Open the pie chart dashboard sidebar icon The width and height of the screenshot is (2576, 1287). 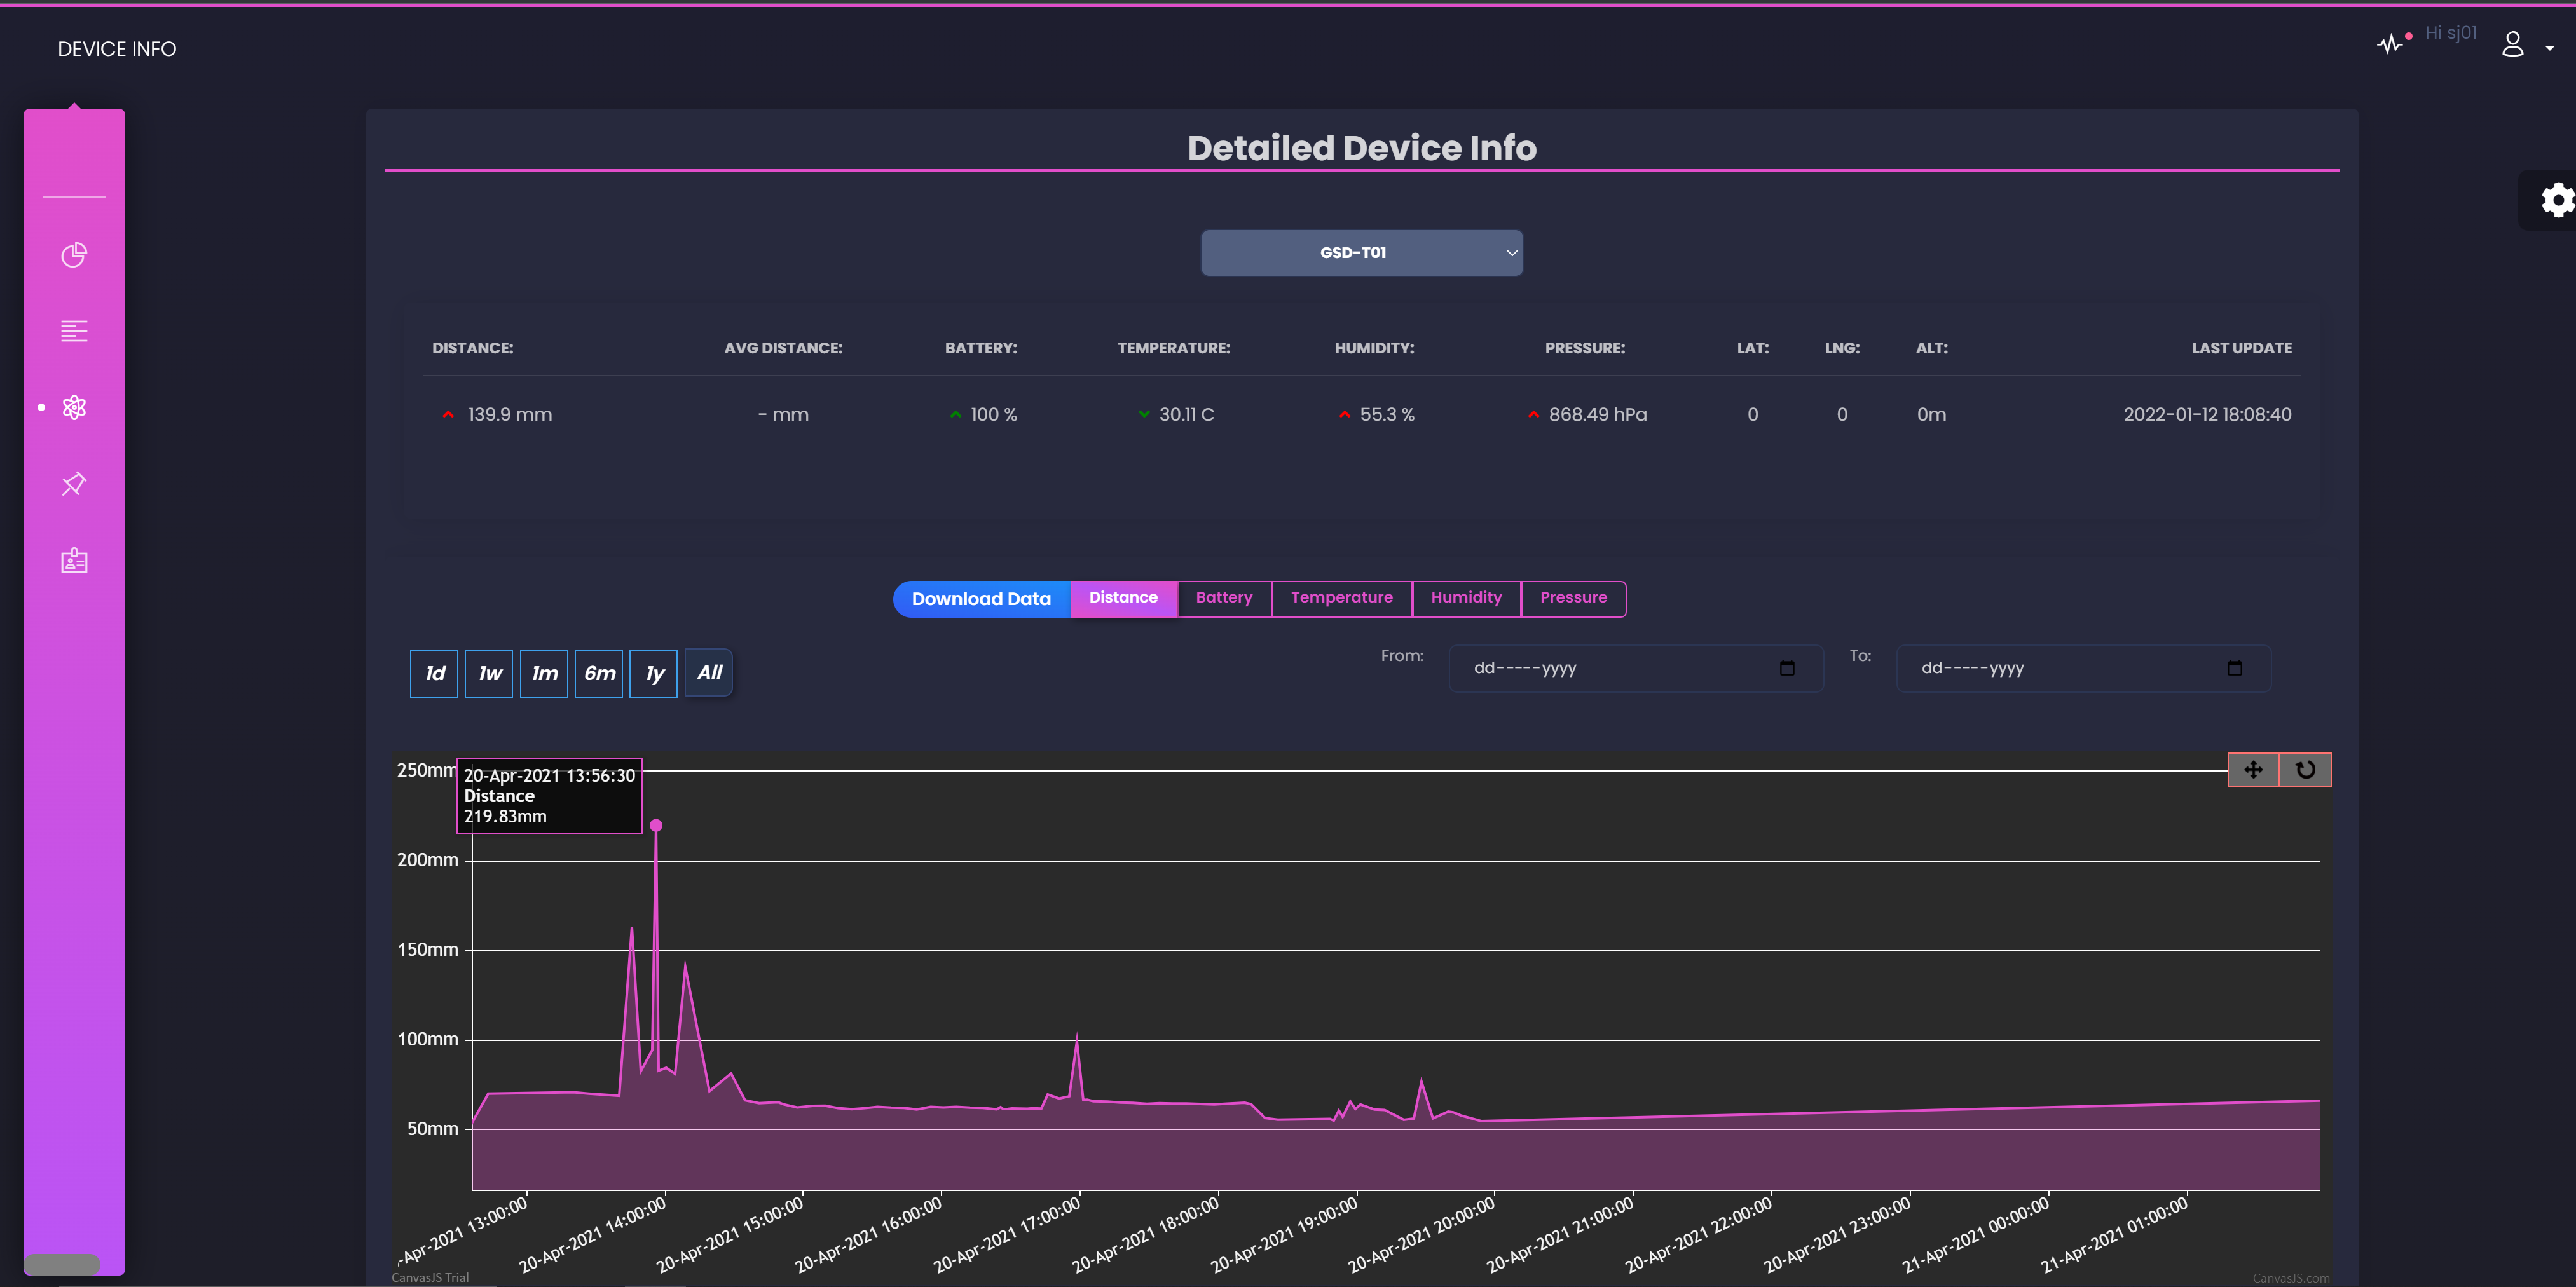click(74, 255)
